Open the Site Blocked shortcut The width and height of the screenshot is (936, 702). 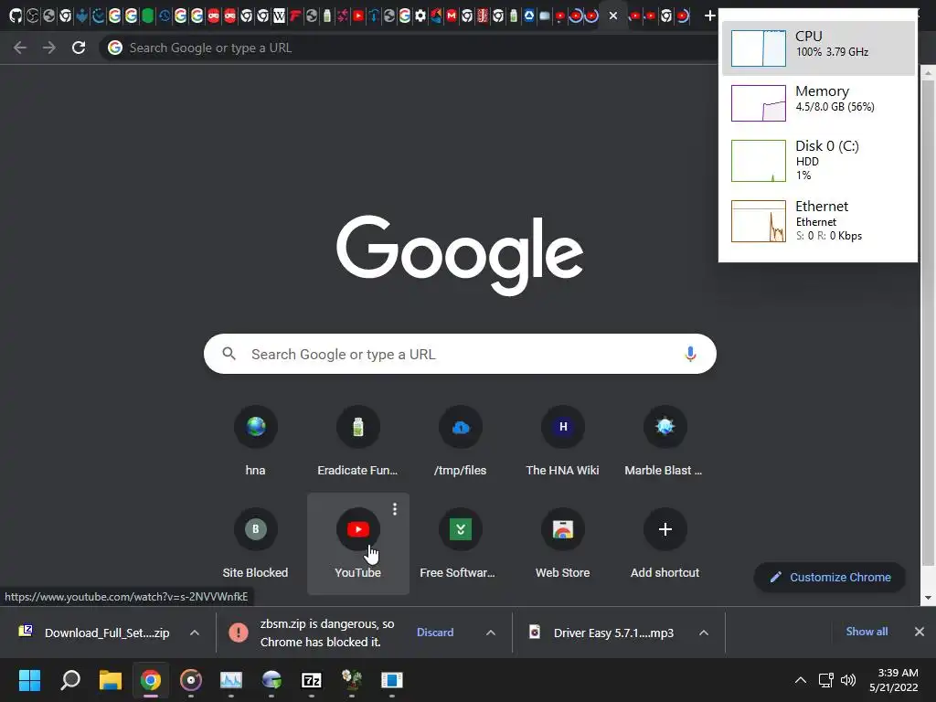pyautogui.click(x=256, y=544)
